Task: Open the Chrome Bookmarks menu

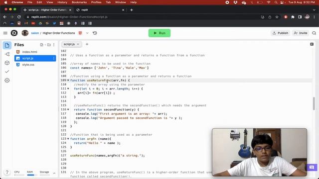Action: click(79, 2)
